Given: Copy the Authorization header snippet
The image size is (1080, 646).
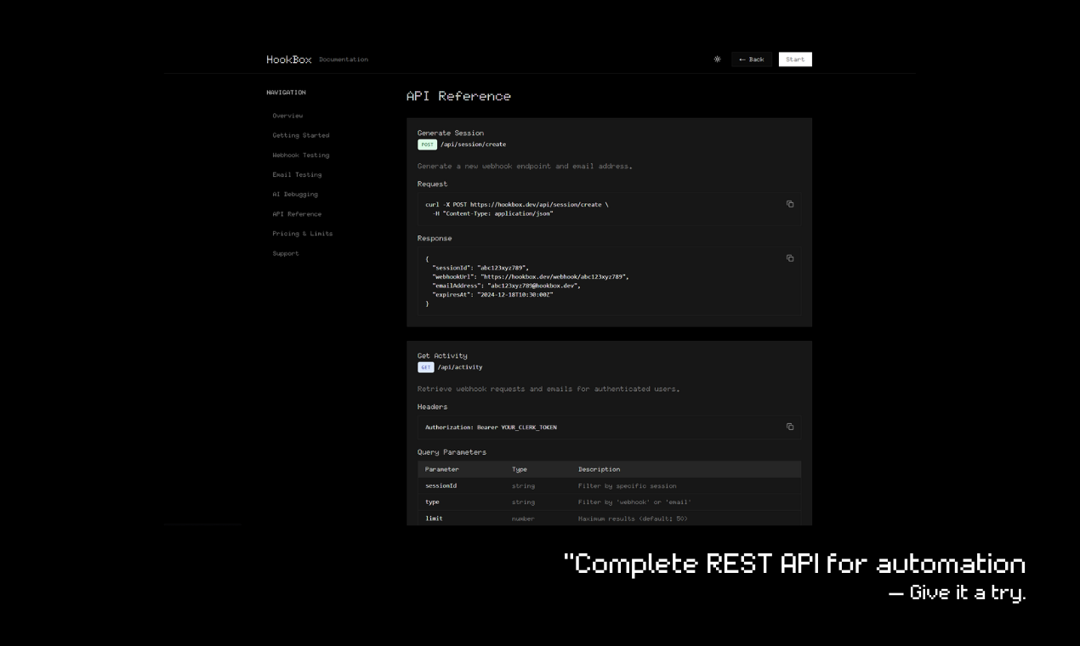Looking at the screenshot, I should [x=790, y=427].
